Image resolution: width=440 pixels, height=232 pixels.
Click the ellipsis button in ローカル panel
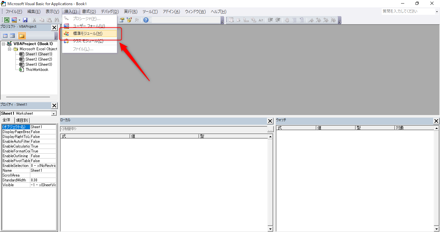click(x=270, y=129)
